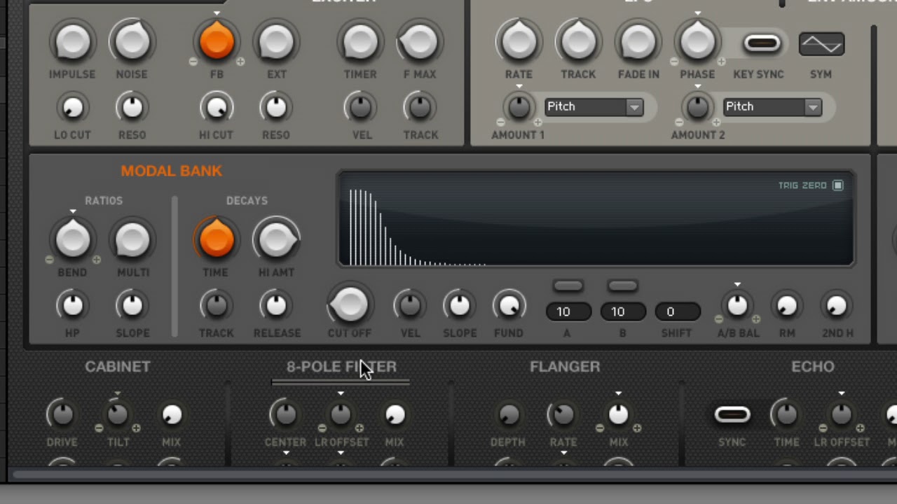Image resolution: width=897 pixels, height=504 pixels.
Task: Click the LFO FADE IN knob
Action: coord(638,41)
